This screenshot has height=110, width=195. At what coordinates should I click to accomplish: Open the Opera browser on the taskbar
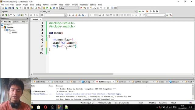pos(45,107)
